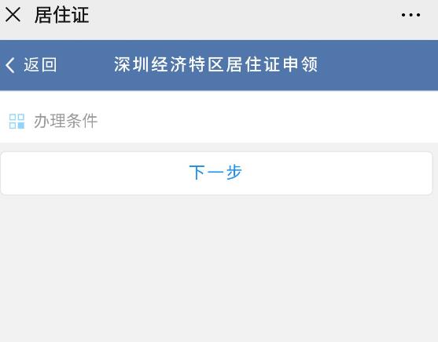The height and width of the screenshot is (342, 438).
Task: Tap the white space right of 办理条件
Action: click(x=265, y=121)
